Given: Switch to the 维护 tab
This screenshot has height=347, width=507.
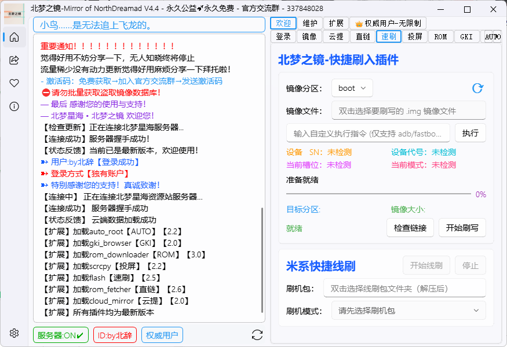Looking at the screenshot, I should pos(311,23).
